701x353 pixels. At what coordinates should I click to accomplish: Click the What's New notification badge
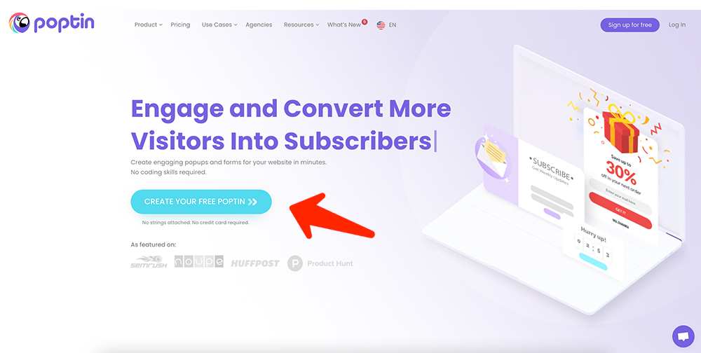click(x=365, y=21)
